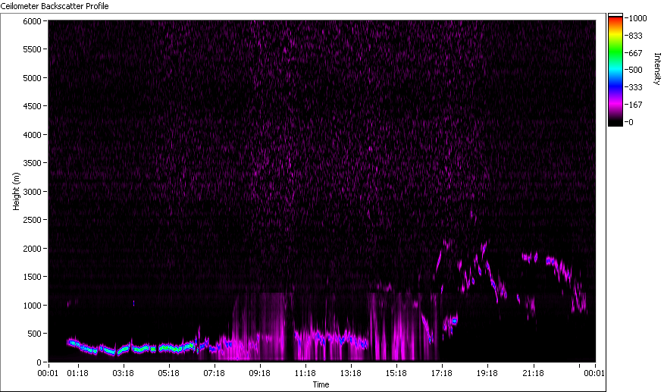Click the 01:18 time tick label
Viewport: 664px width, 392px height.
78,373
